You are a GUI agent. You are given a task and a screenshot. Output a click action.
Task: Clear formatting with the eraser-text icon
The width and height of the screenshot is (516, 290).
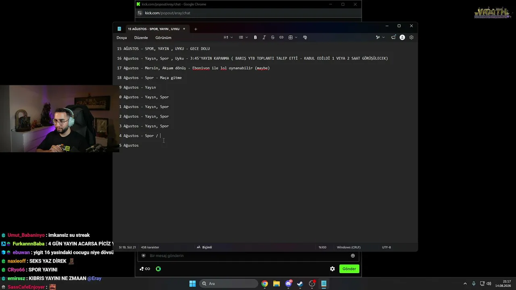tap(305, 37)
